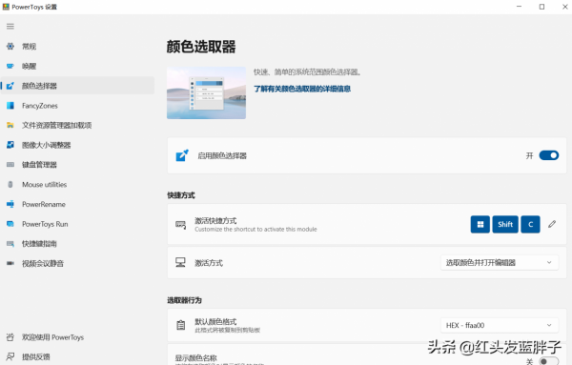Click the color picker icon in enable row
Screen dimensions: 572x365
click(x=182, y=155)
